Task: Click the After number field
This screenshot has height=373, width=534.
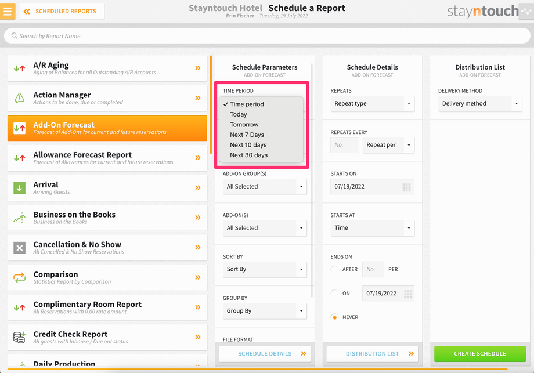Action: 373,270
